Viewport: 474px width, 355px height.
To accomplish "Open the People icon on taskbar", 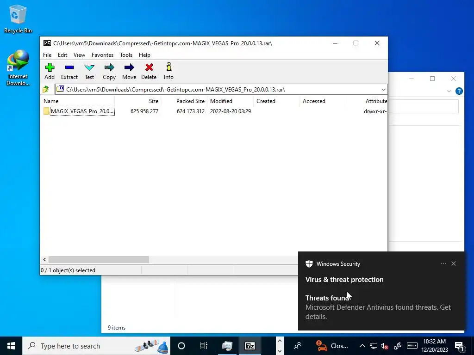I will (x=298, y=346).
